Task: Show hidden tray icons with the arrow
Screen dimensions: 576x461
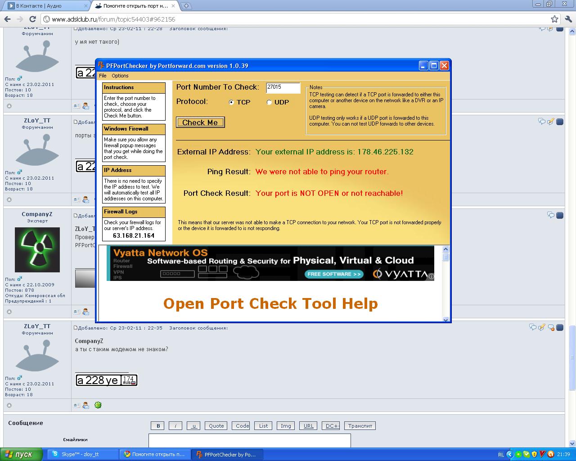Action: tap(510, 454)
